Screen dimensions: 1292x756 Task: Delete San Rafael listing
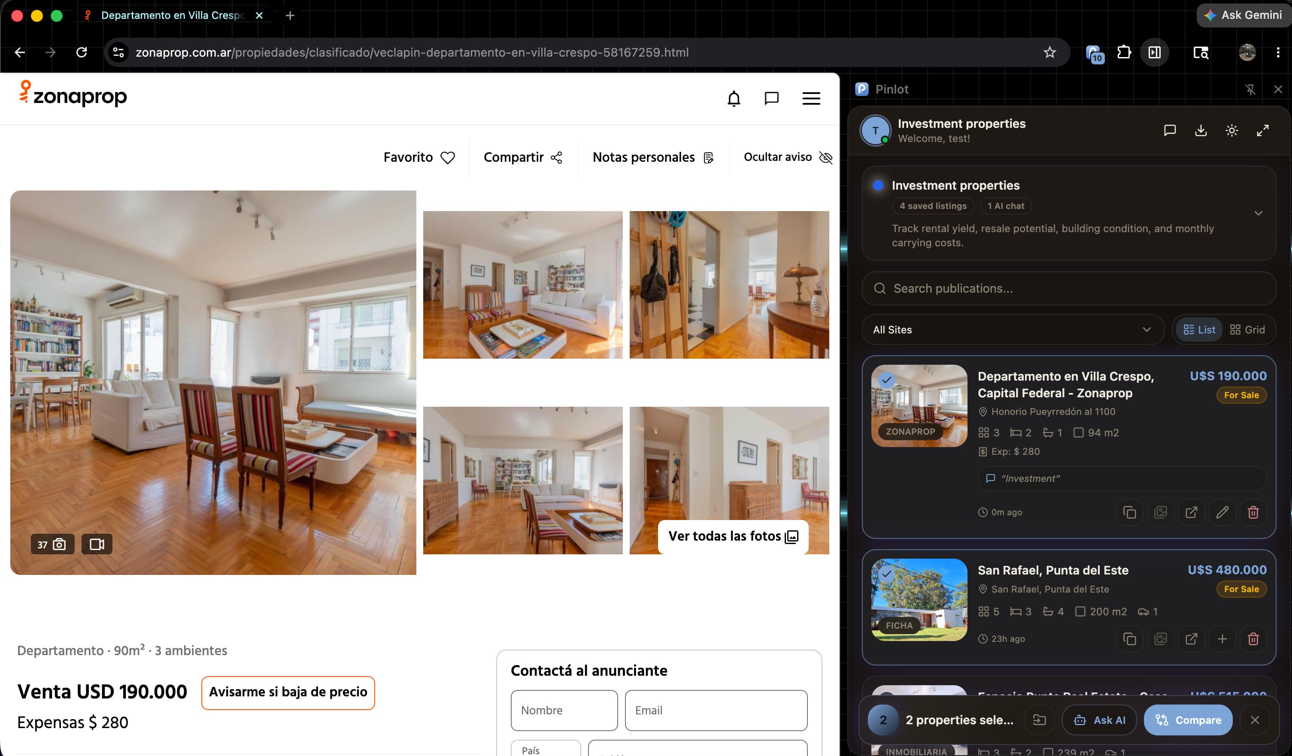pyautogui.click(x=1253, y=638)
